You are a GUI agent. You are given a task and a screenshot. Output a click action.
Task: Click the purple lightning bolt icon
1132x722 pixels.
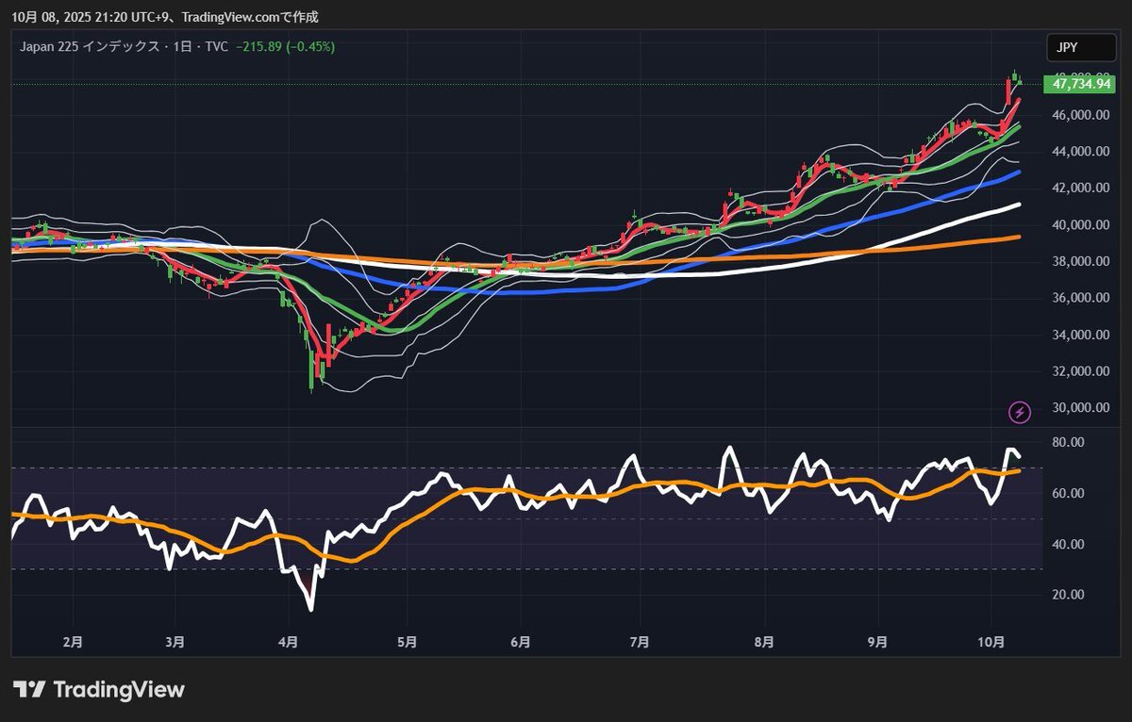pos(1020,412)
